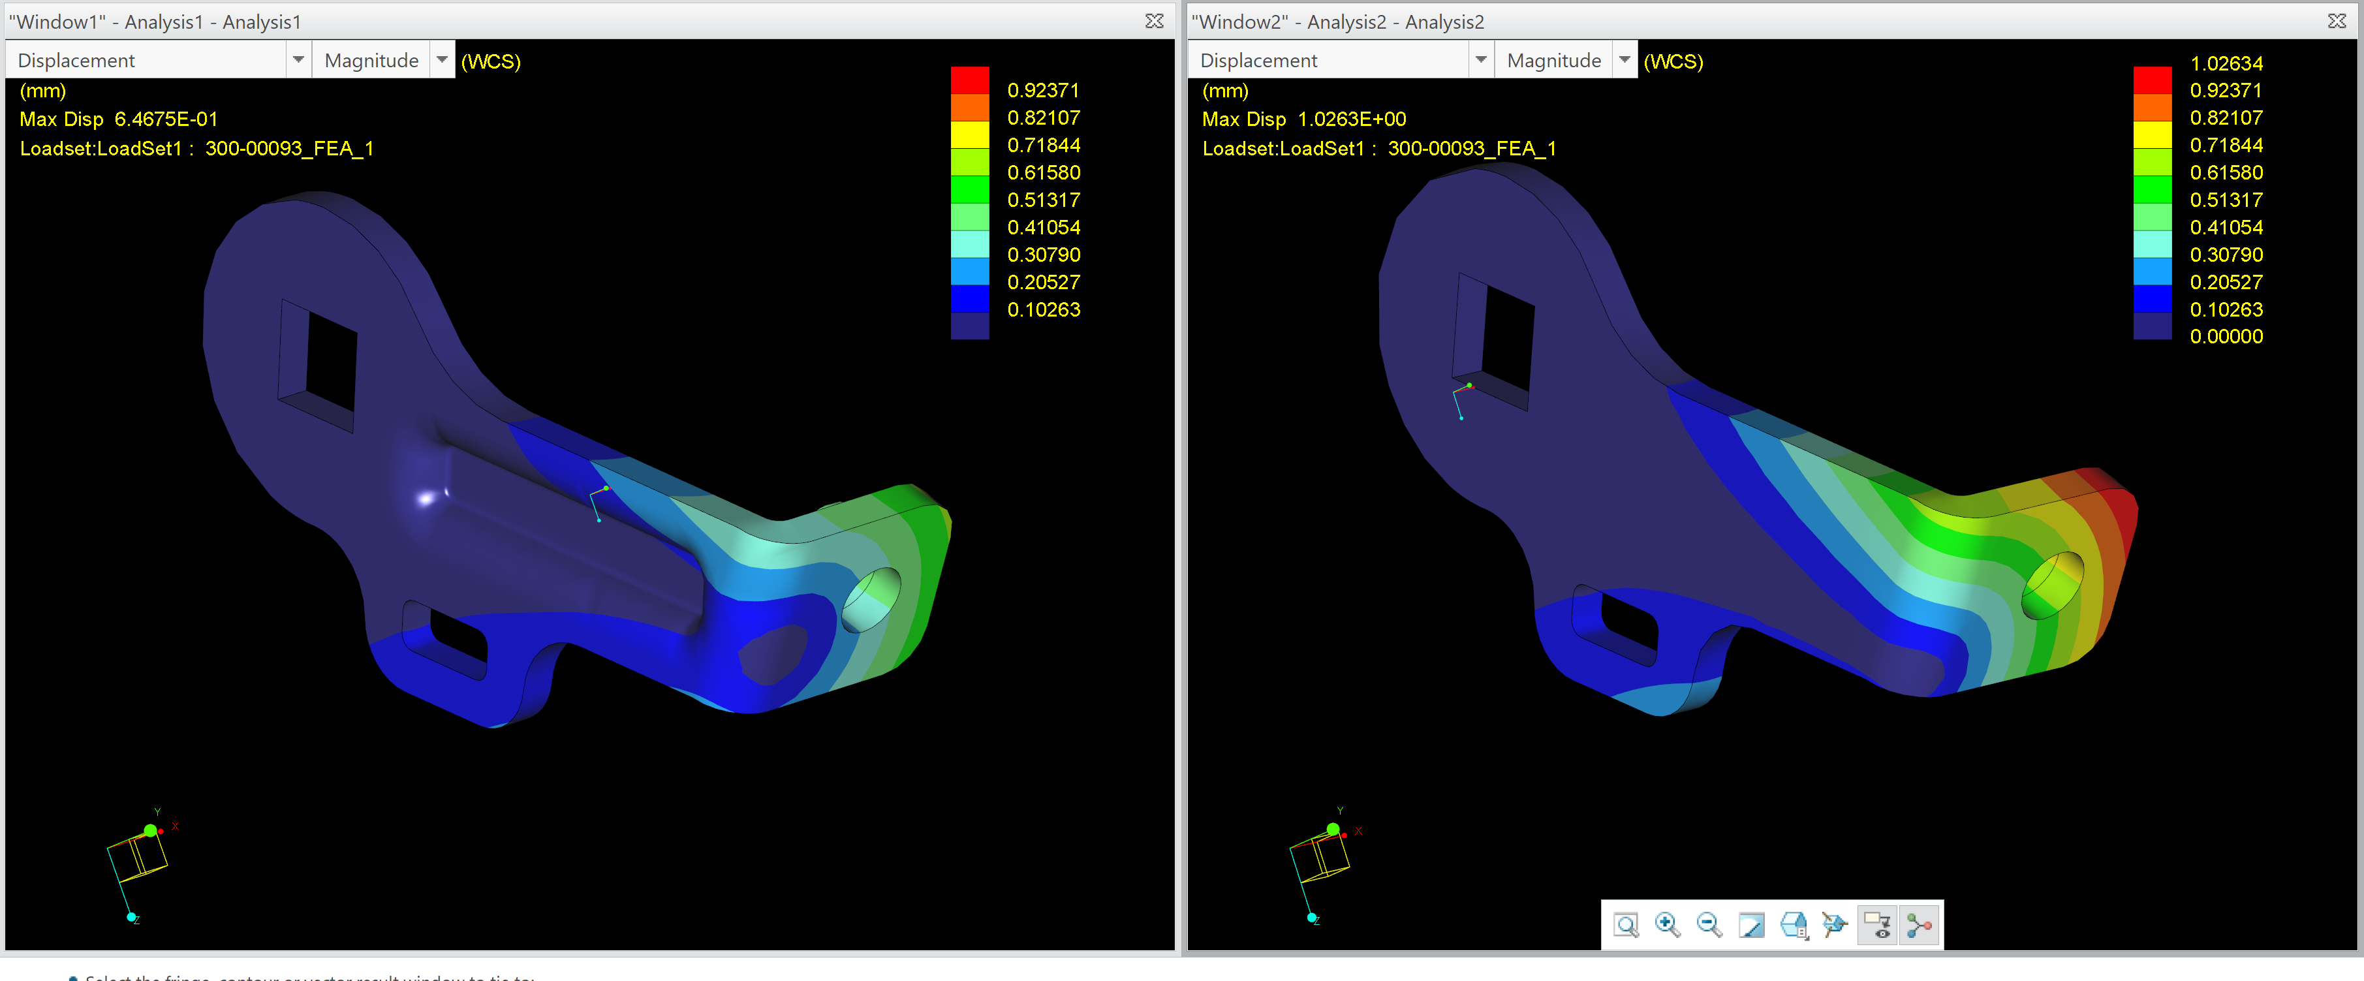Click legend value 0.61580 in Window2
2364x981 pixels.
pos(2226,172)
